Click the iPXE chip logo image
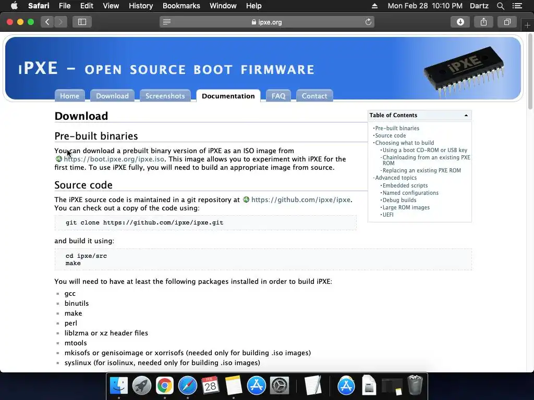534x400 pixels. click(x=464, y=71)
